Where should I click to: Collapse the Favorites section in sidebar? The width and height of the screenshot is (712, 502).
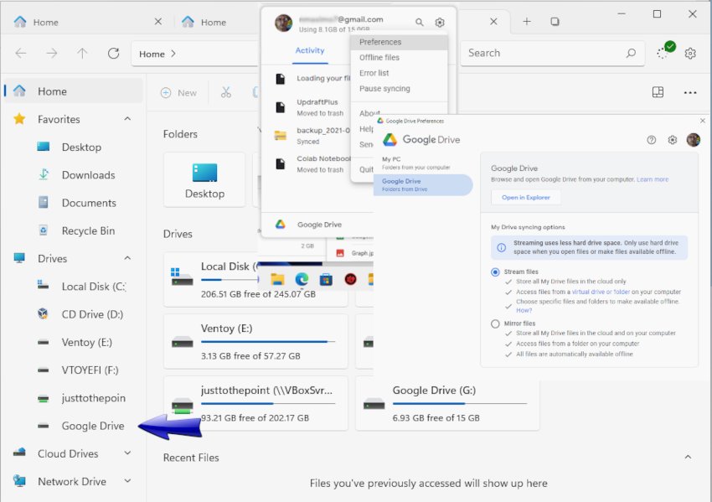click(126, 119)
